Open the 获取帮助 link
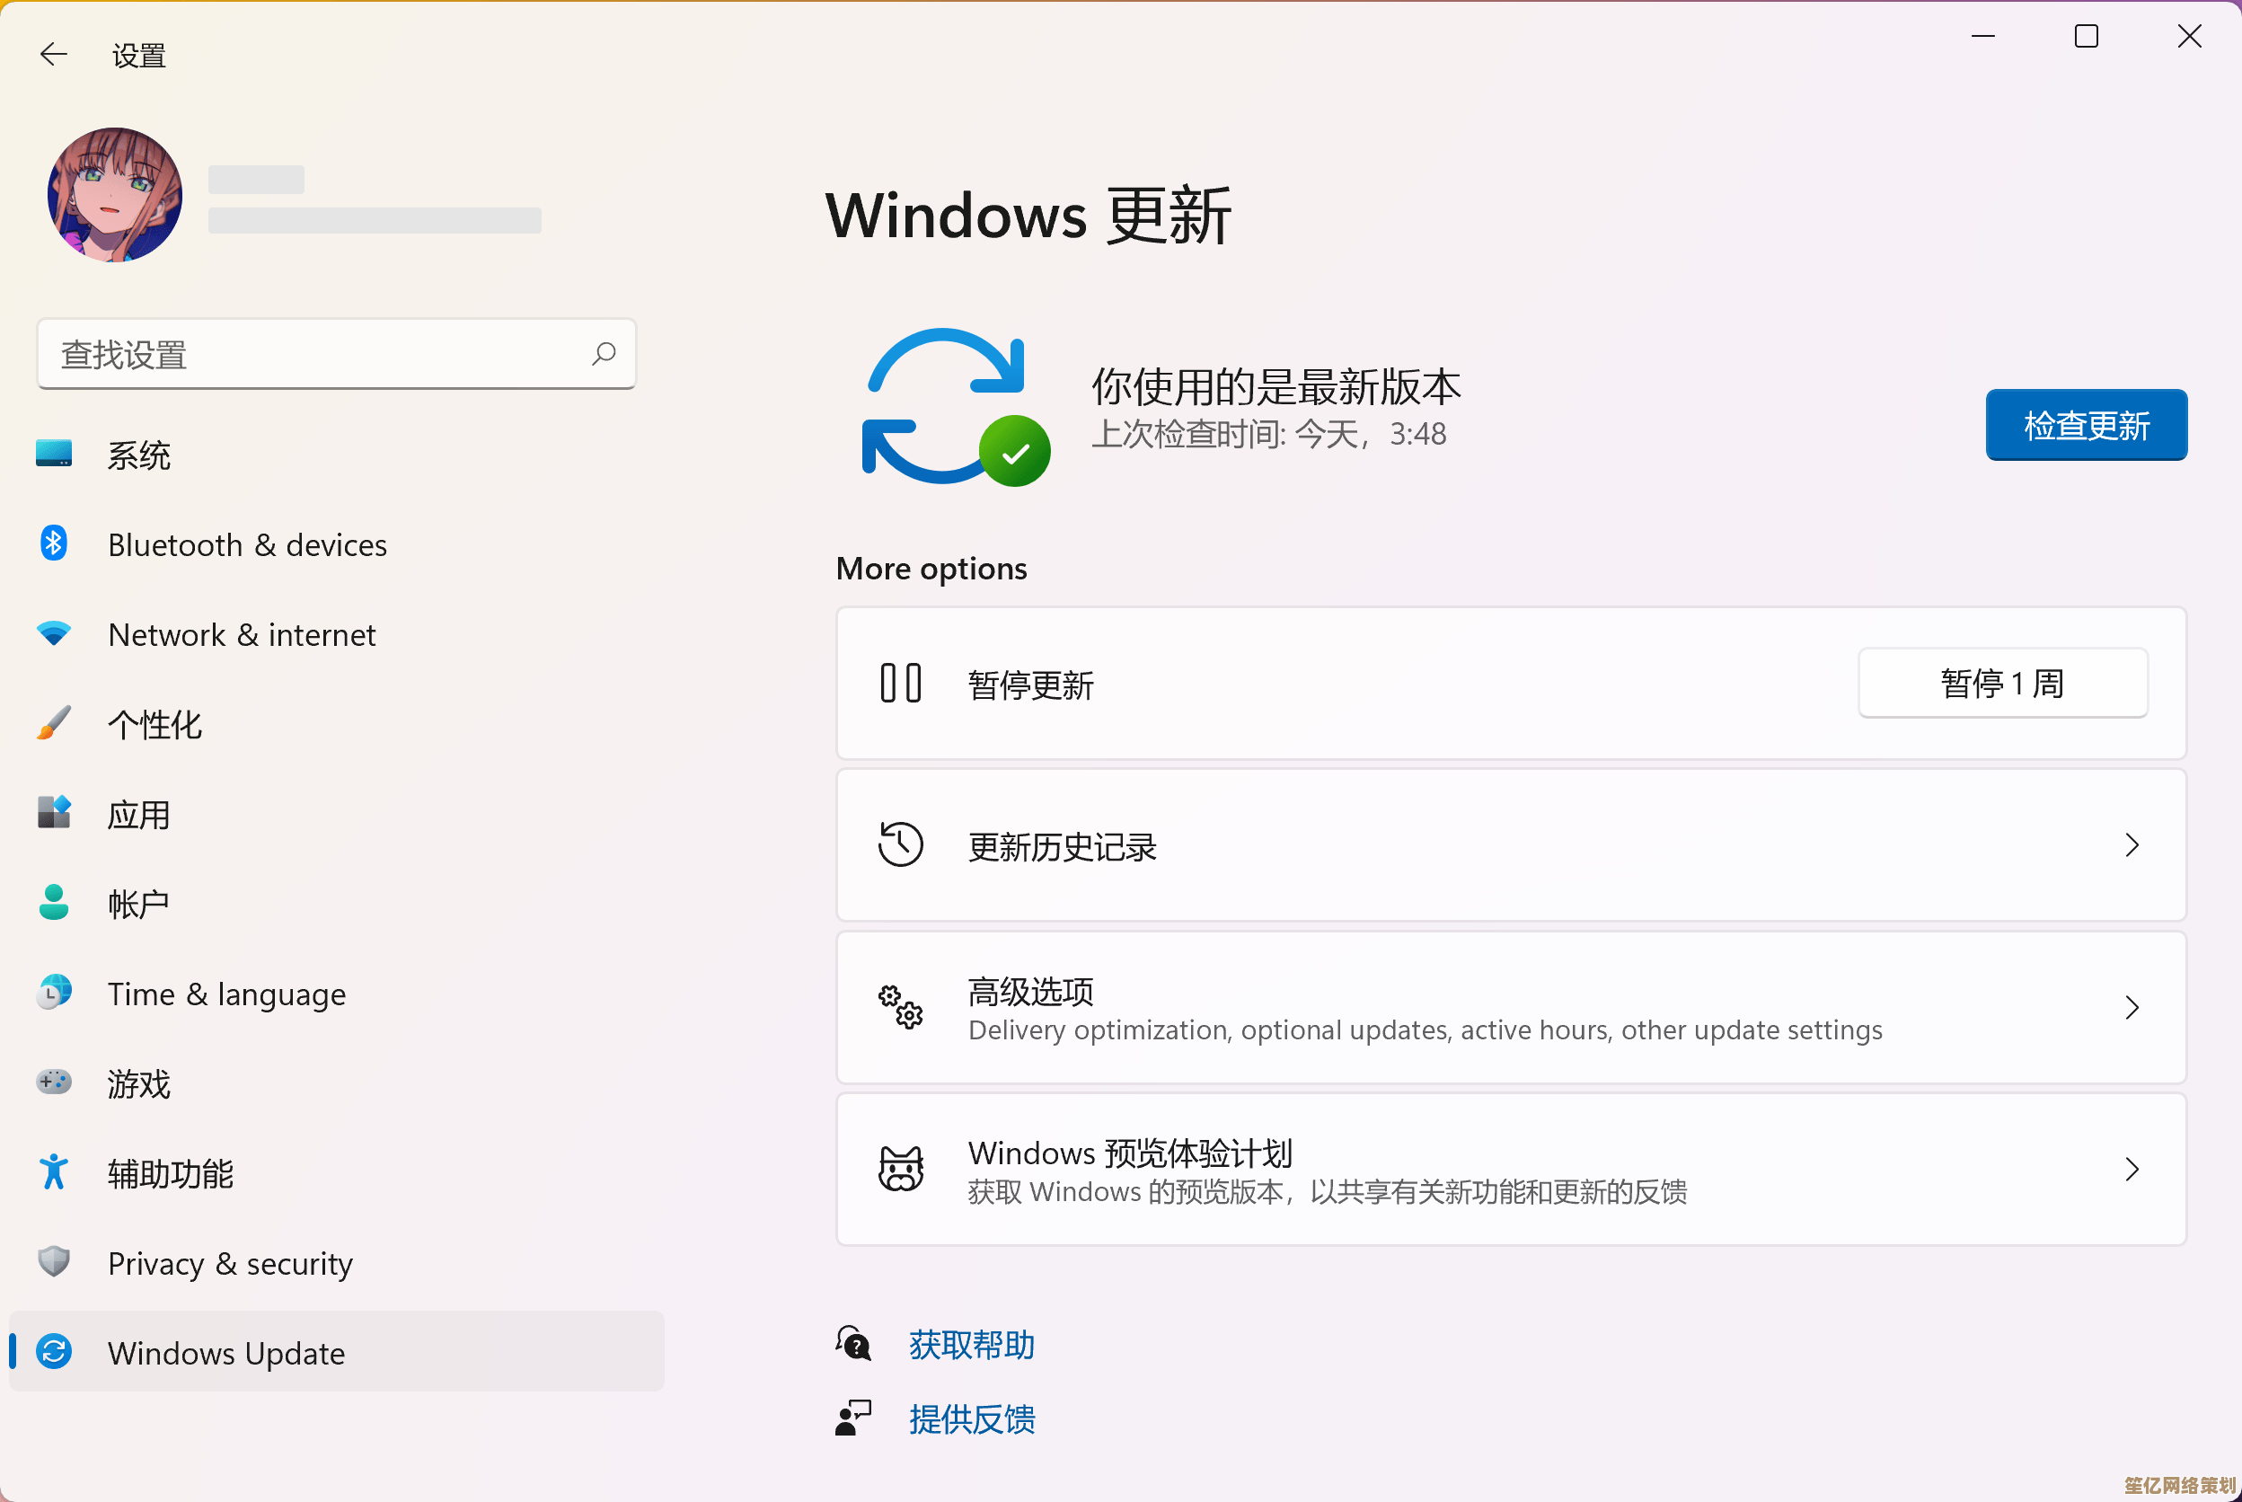2242x1502 pixels. coord(971,1345)
